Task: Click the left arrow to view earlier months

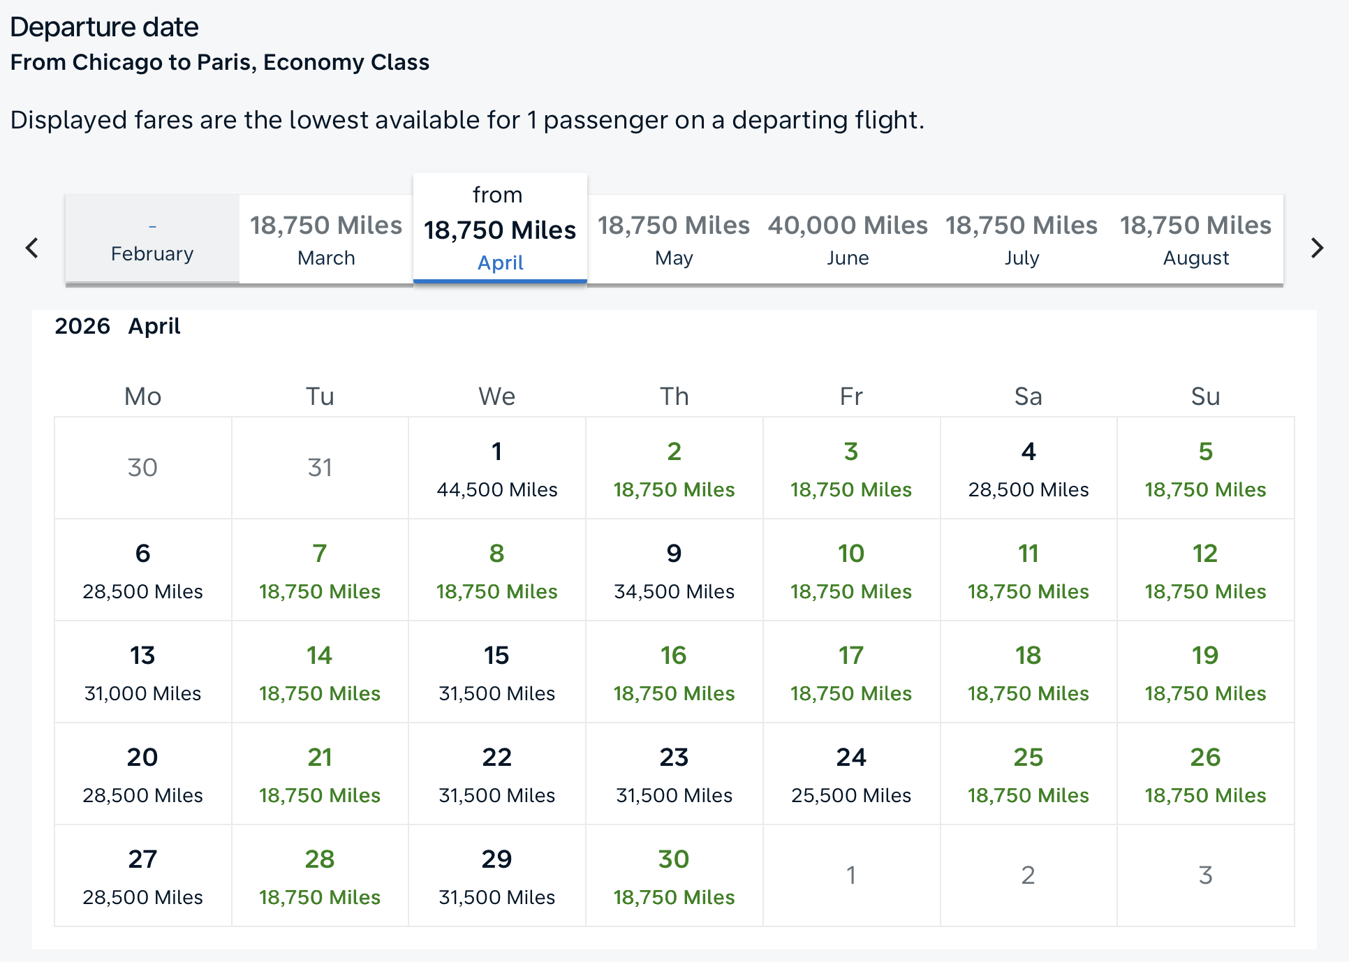Action: point(31,247)
